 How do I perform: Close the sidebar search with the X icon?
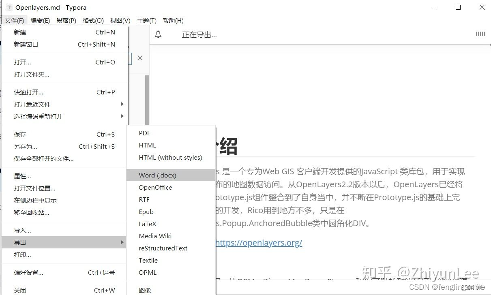coord(140,58)
